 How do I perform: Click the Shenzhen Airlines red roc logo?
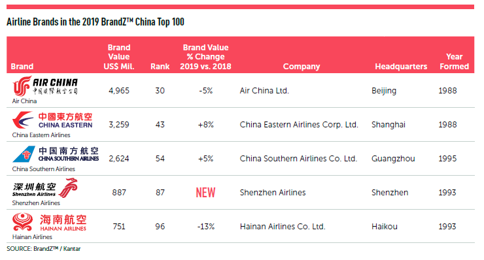(x=68, y=188)
